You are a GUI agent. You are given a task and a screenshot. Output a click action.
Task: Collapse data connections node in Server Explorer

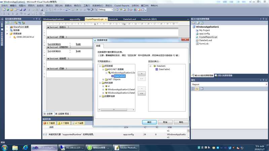[x=7, y=34]
